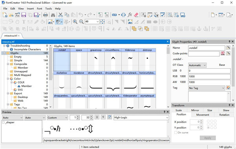Open the zoom level 48 dropdown
236x149 pixels.
[x=98, y=22]
